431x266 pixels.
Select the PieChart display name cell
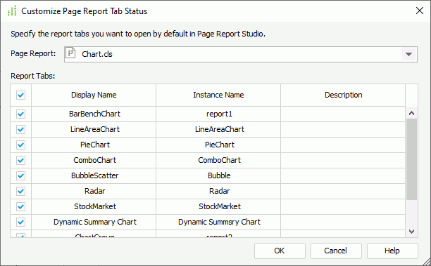pyautogui.click(x=94, y=145)
